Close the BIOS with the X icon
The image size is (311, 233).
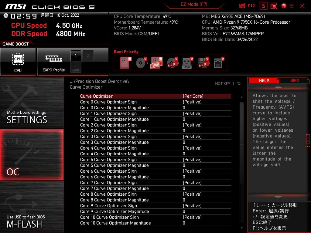tap(302, 6)
